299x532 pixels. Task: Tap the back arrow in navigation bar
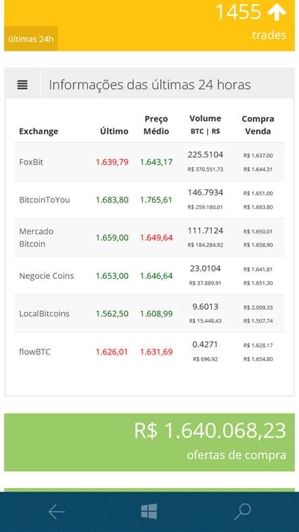(x=56, y=512)
